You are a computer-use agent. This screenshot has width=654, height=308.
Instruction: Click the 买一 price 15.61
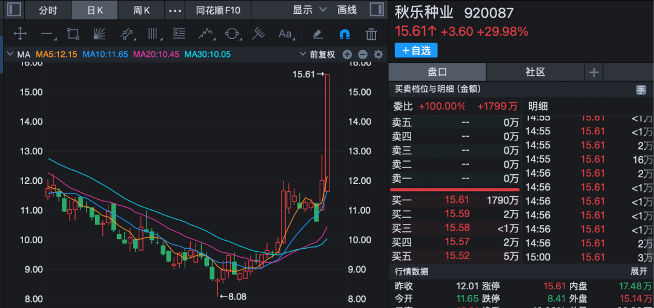coord(457,200)
